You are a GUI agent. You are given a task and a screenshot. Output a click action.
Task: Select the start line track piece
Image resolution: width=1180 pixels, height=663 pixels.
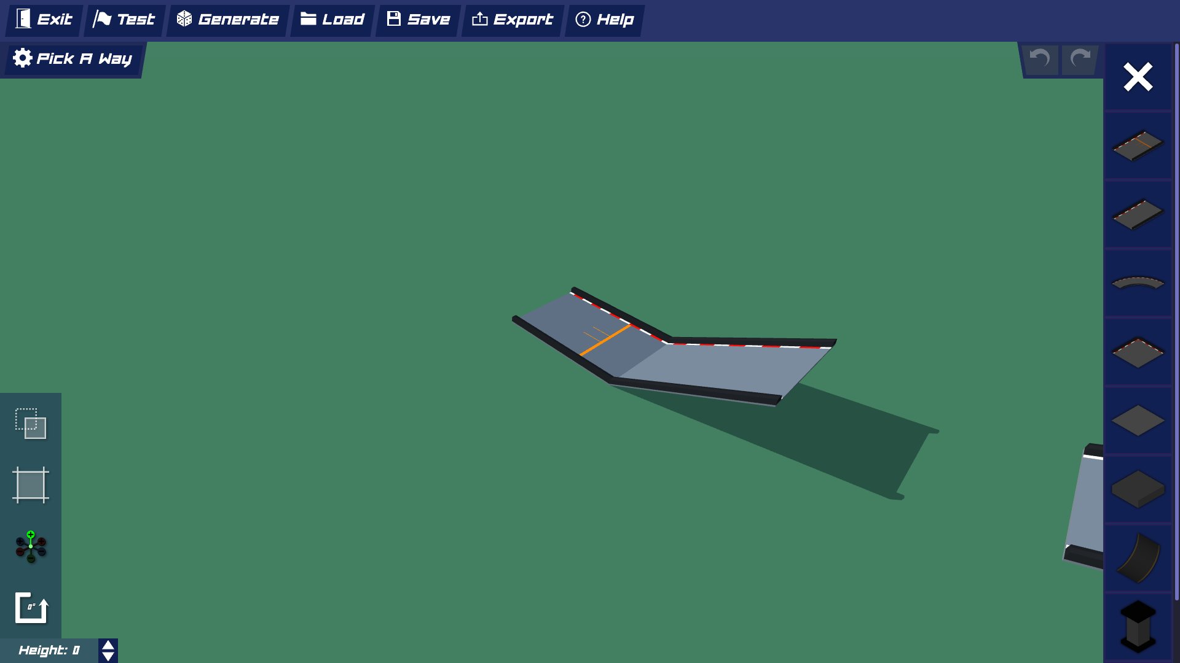(1138, 145)
